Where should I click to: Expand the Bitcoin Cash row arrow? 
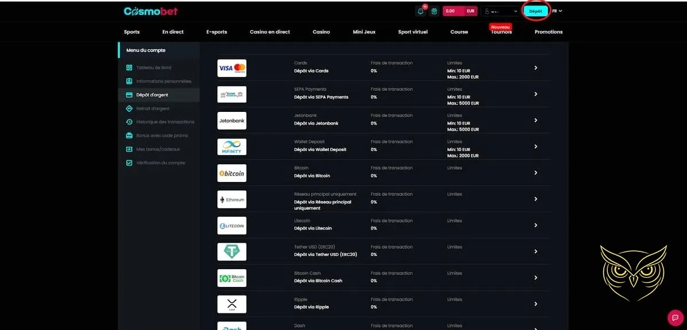point(535,278)
